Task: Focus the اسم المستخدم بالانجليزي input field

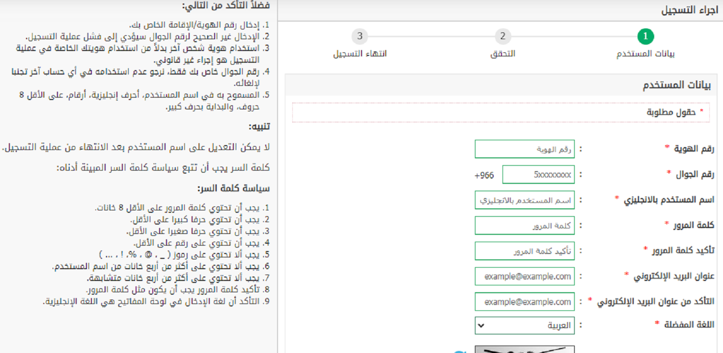Action: pyautogui.click(x=525, y=200)
